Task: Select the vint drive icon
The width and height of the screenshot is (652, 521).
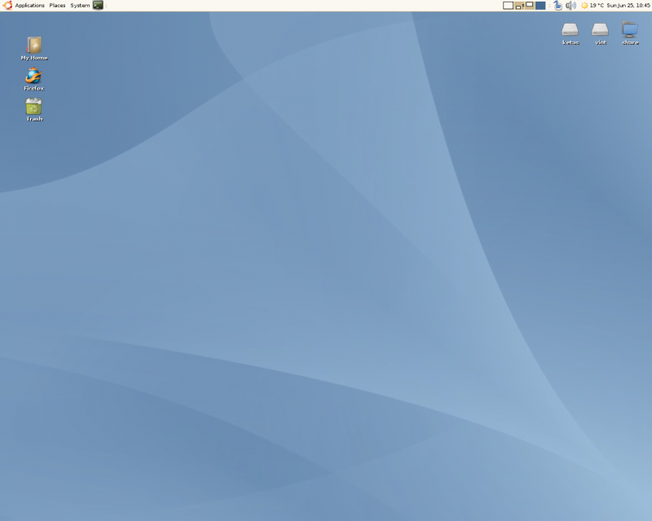Action: [x=600, y=30]
